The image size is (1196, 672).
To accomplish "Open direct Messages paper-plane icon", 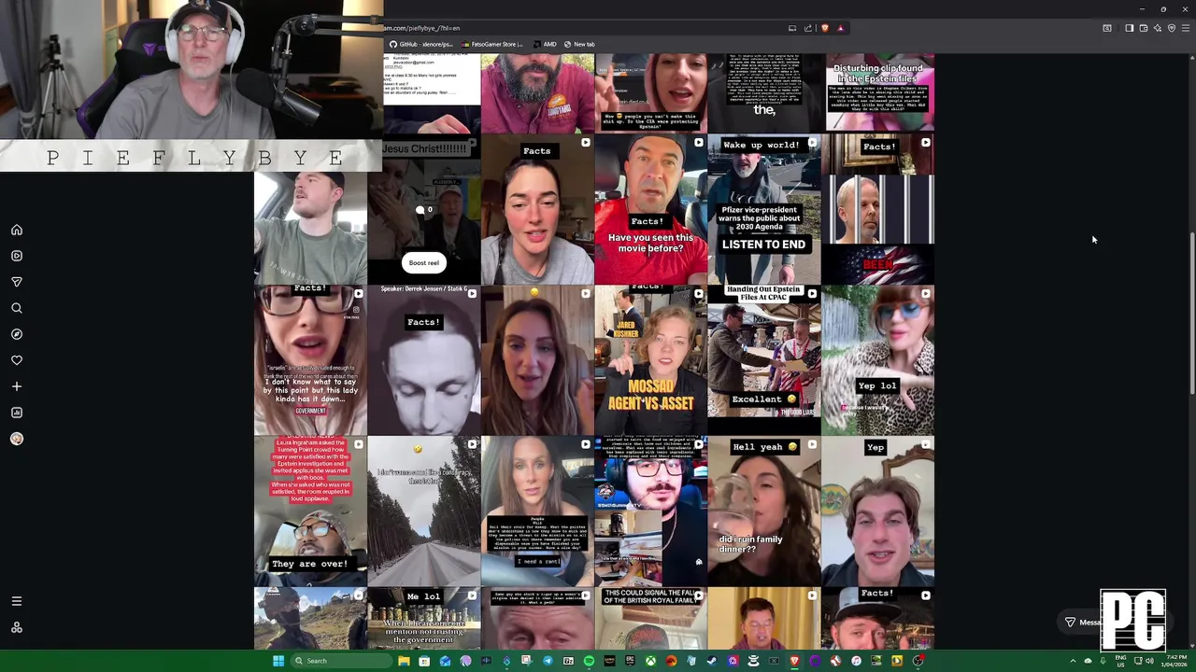I will pos(17,282).
